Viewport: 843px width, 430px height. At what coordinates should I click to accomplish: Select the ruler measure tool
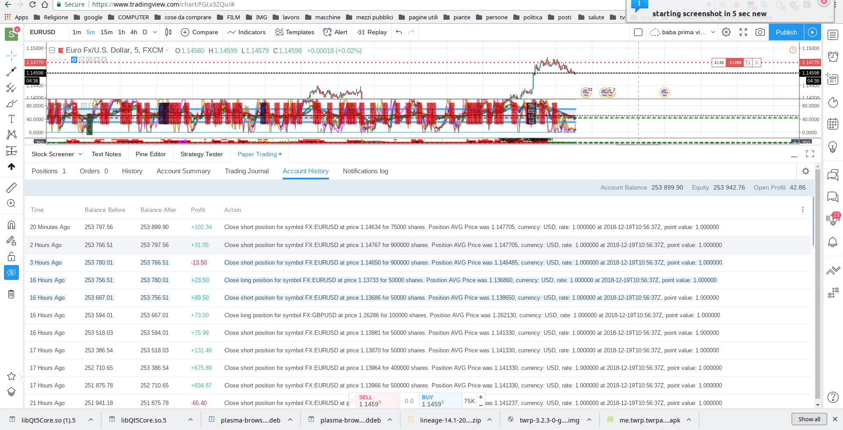pyautogui.click(x=11, y=188)
